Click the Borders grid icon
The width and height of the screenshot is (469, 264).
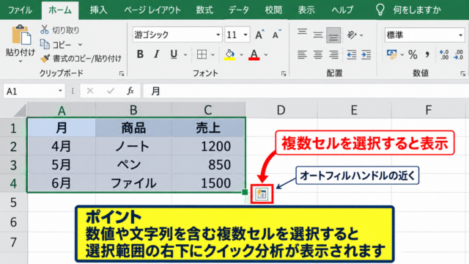click(x=202, y=54)
